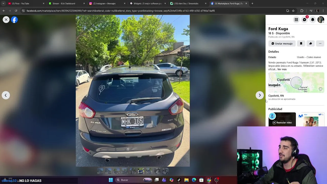This screenshot has height=184, width=327.
Task: Open File Explorer from the taskbar
Action: [x=186, y=180]
